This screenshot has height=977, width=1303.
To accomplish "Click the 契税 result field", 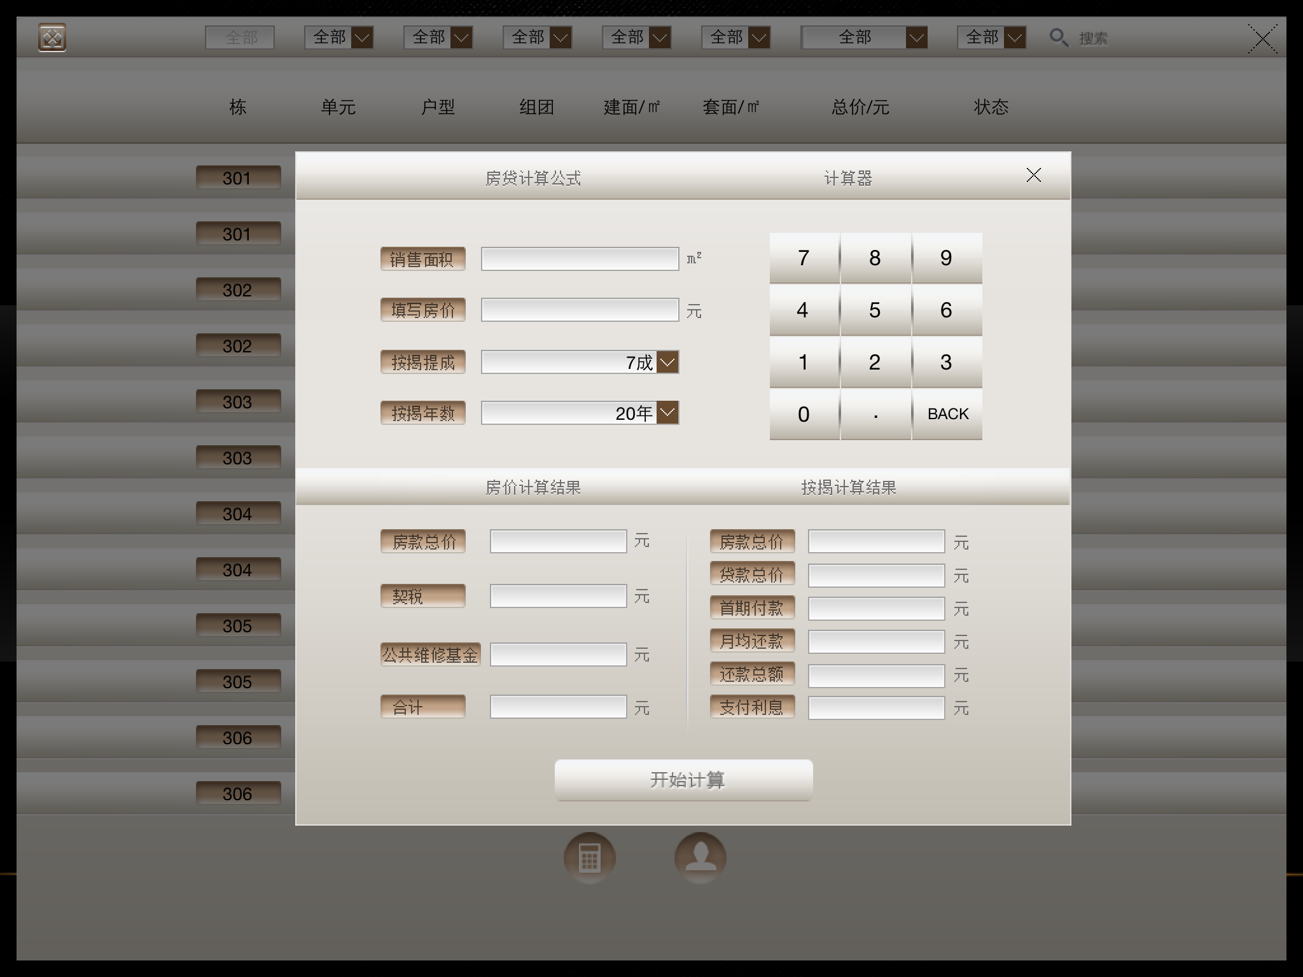I will (558, 596).
